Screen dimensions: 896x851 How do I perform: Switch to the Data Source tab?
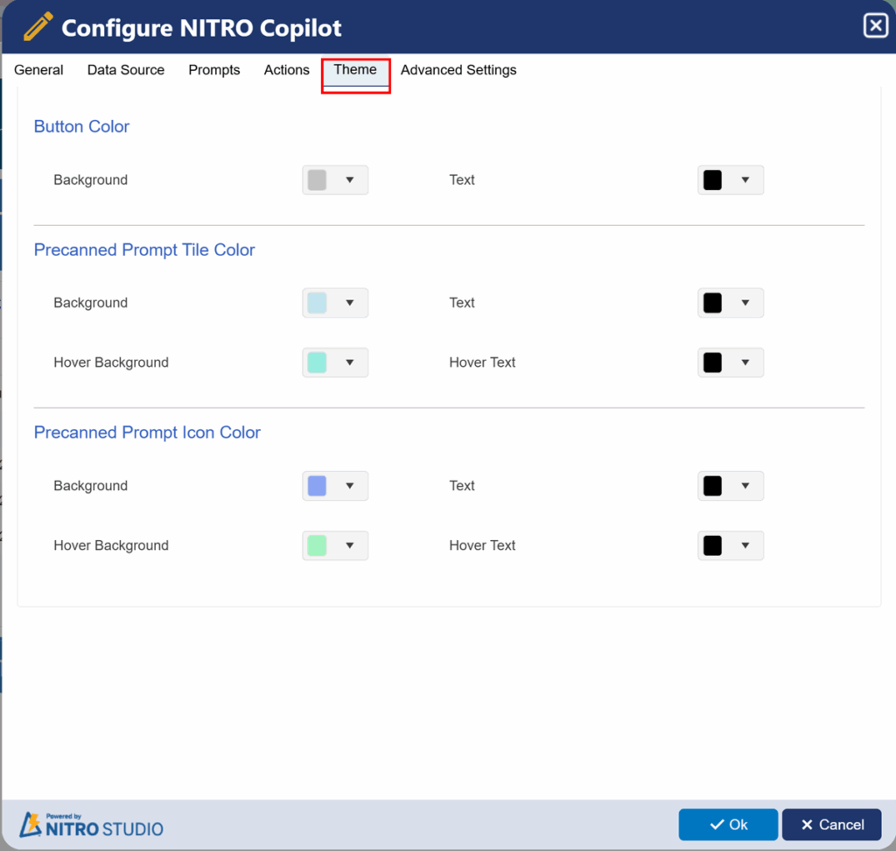click(x=126, y=70)
